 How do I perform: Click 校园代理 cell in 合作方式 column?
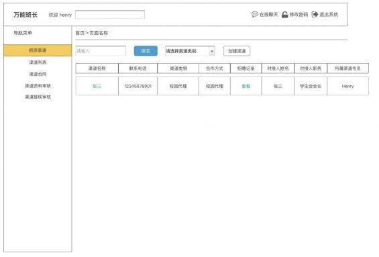coord(215,86)
